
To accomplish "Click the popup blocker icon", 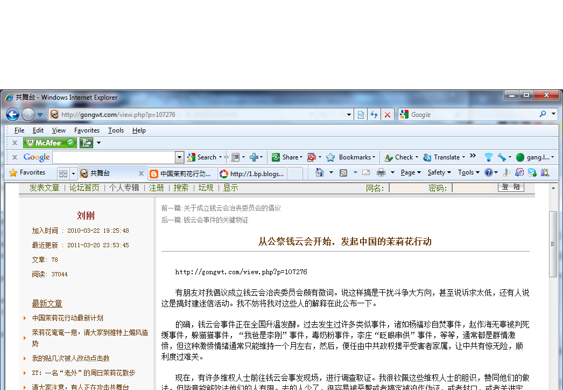I will tap(311, 157).
